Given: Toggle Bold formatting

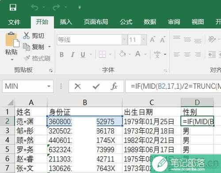Looking at the screenshot, I should 62,55.
